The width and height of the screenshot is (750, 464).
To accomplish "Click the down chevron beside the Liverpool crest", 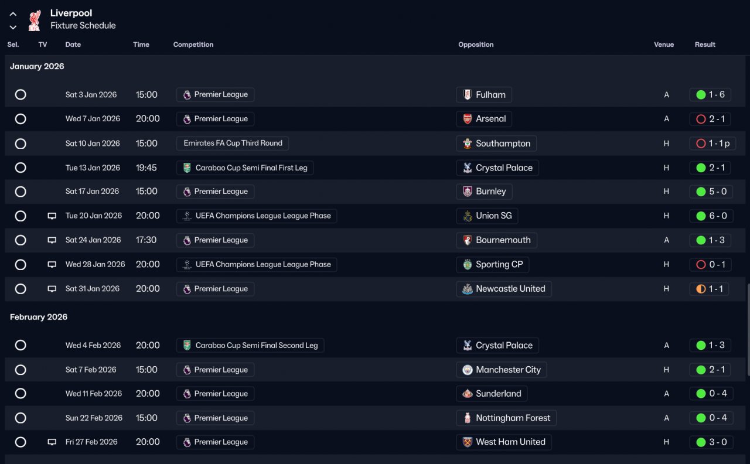I will coord(13,27).
